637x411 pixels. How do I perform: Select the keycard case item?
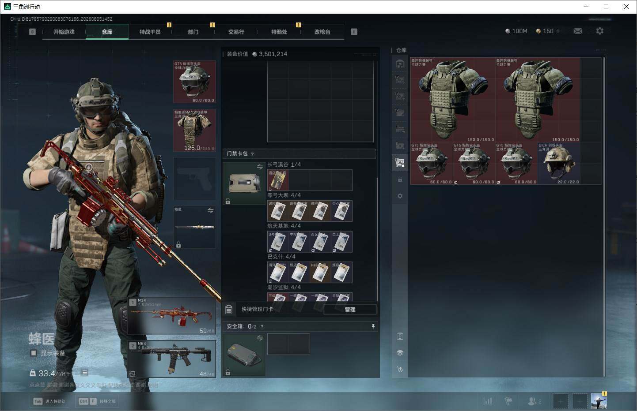[x=243, y=183]
